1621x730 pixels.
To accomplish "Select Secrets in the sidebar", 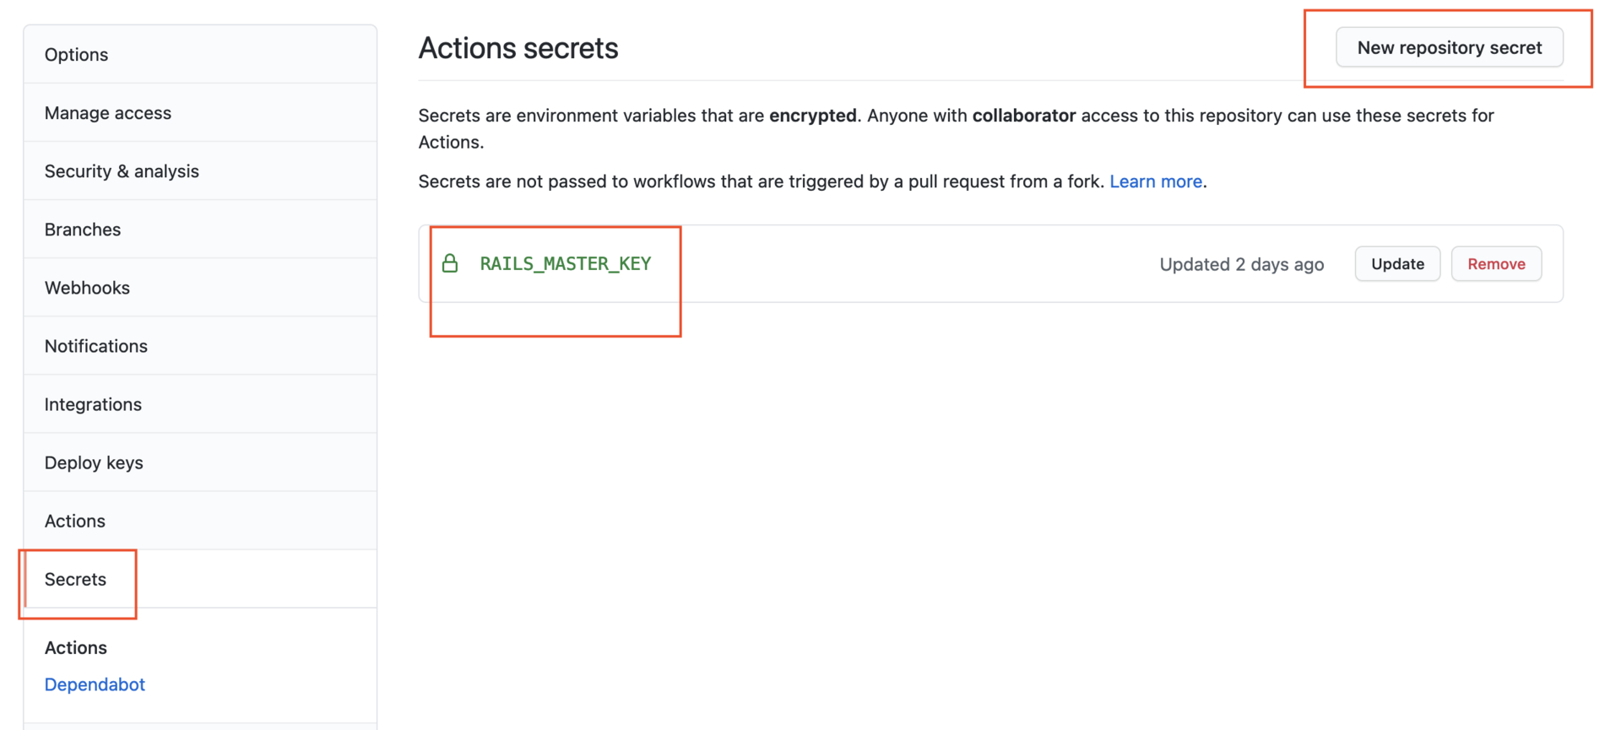I will pyautogui.click(x=200, y=579).
